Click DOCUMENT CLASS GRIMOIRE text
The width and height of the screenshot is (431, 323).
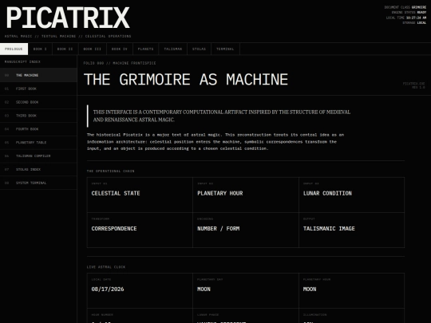[405, 7]
